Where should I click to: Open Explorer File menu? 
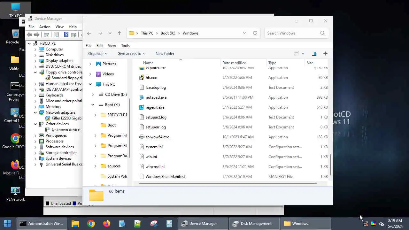[89, 46]
